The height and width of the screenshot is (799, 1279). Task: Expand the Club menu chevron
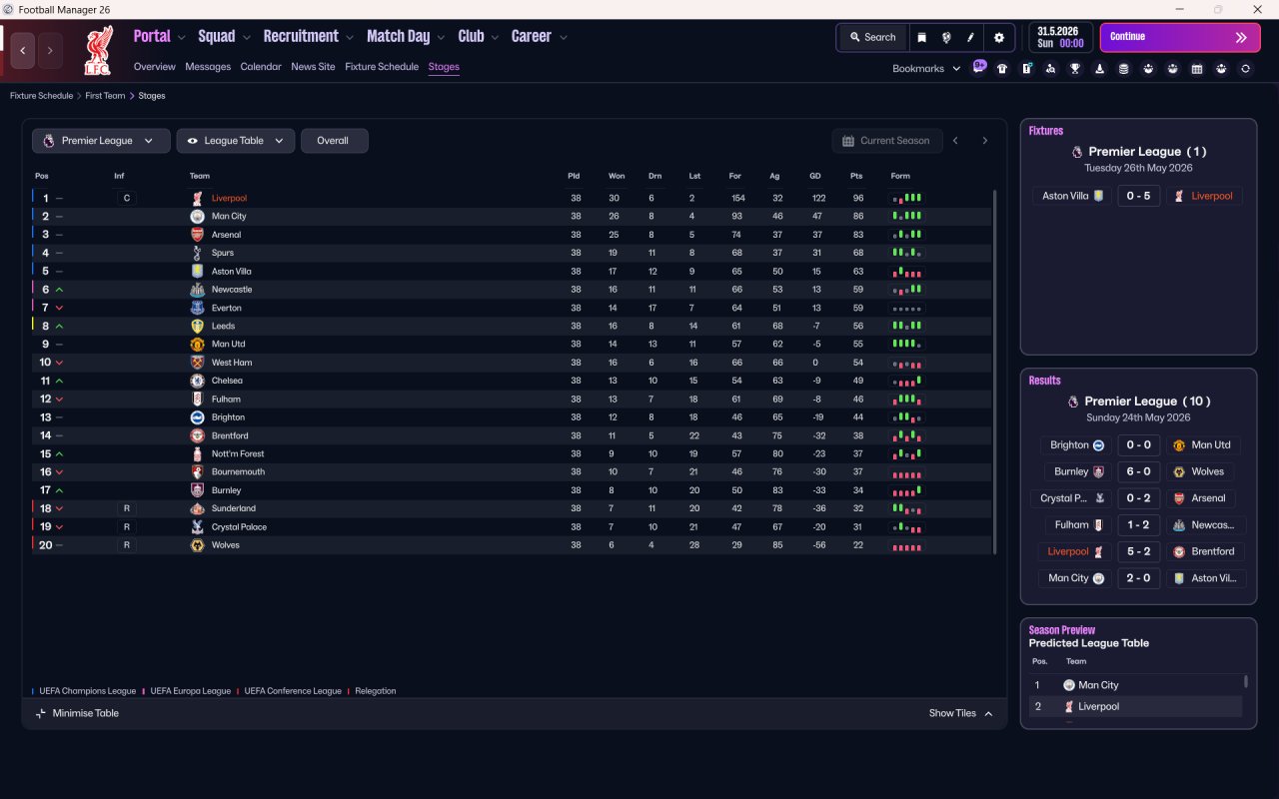pyautogui.click(x=495, y=38)
